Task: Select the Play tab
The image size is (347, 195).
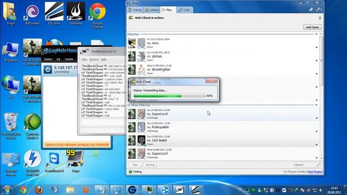Action: 168,10
